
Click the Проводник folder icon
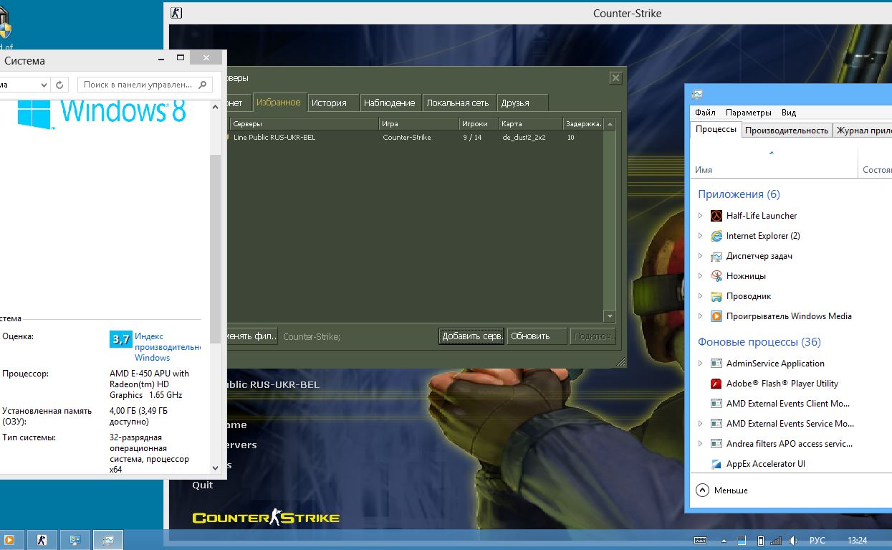click(716, 296)
